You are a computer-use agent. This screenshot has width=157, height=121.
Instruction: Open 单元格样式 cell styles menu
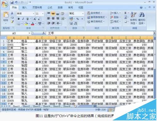click(96, 22)
